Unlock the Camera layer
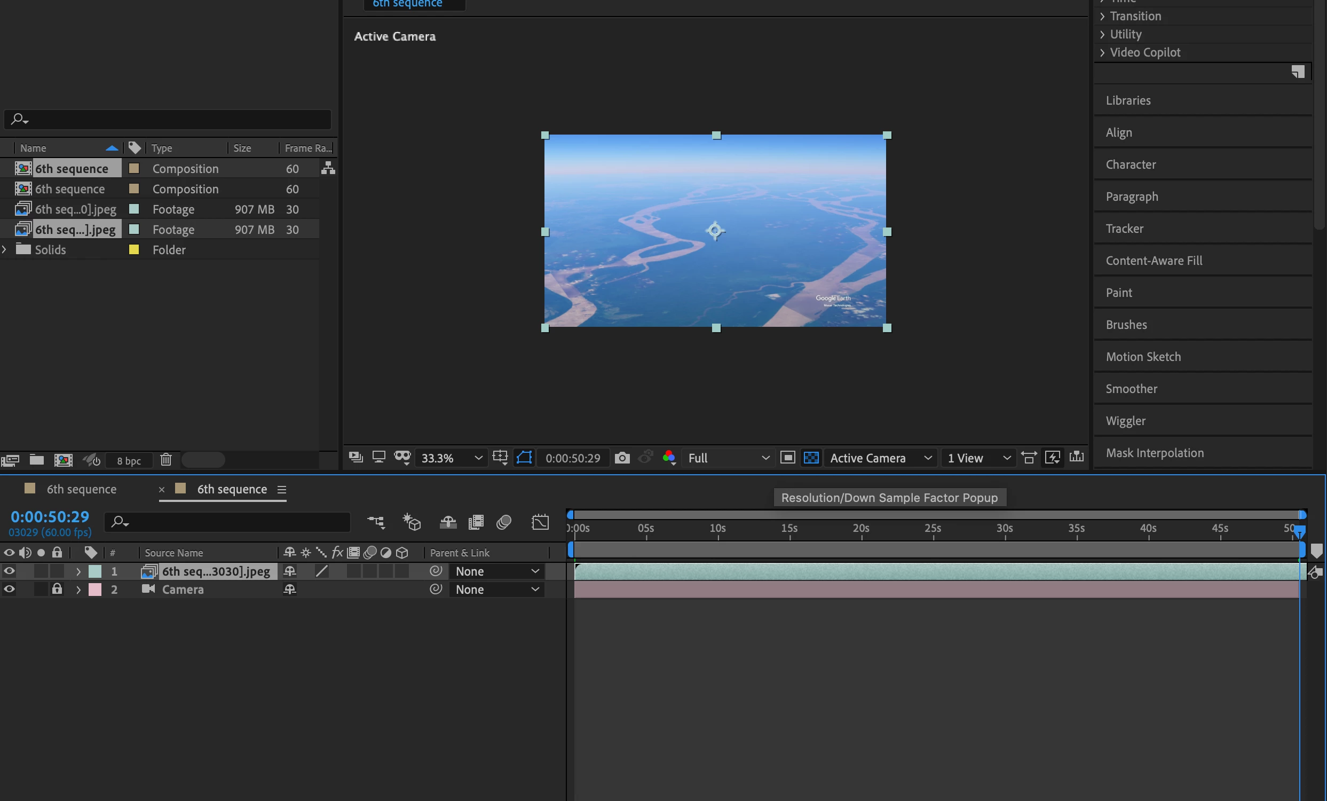 [57, 590]
